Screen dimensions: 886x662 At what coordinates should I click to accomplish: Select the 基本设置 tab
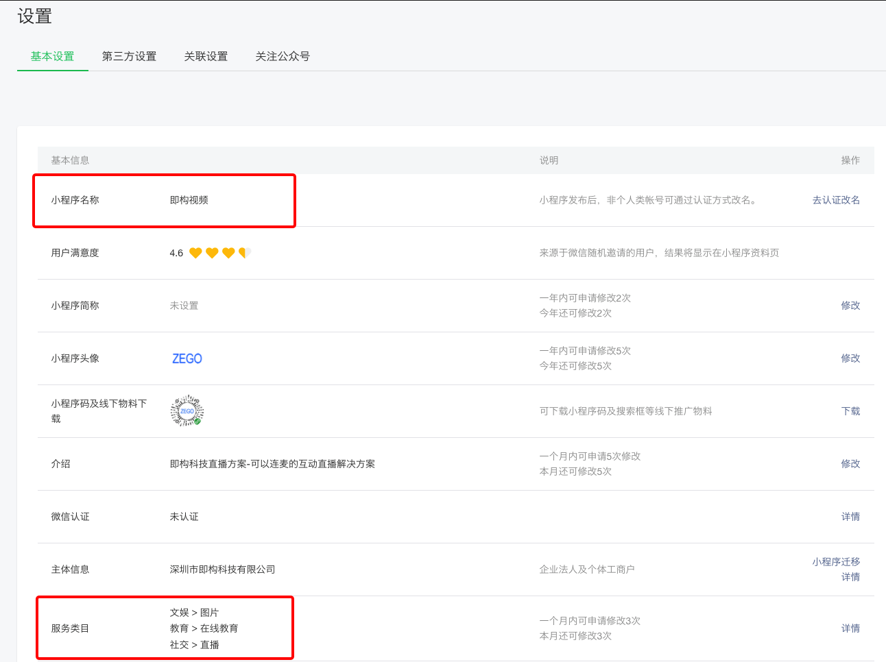[52, 56]
